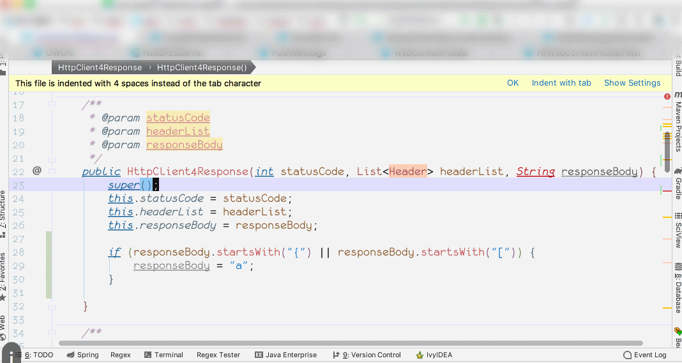Open the Gradle side panel
The image size is (682, 363).
(678, 188)
